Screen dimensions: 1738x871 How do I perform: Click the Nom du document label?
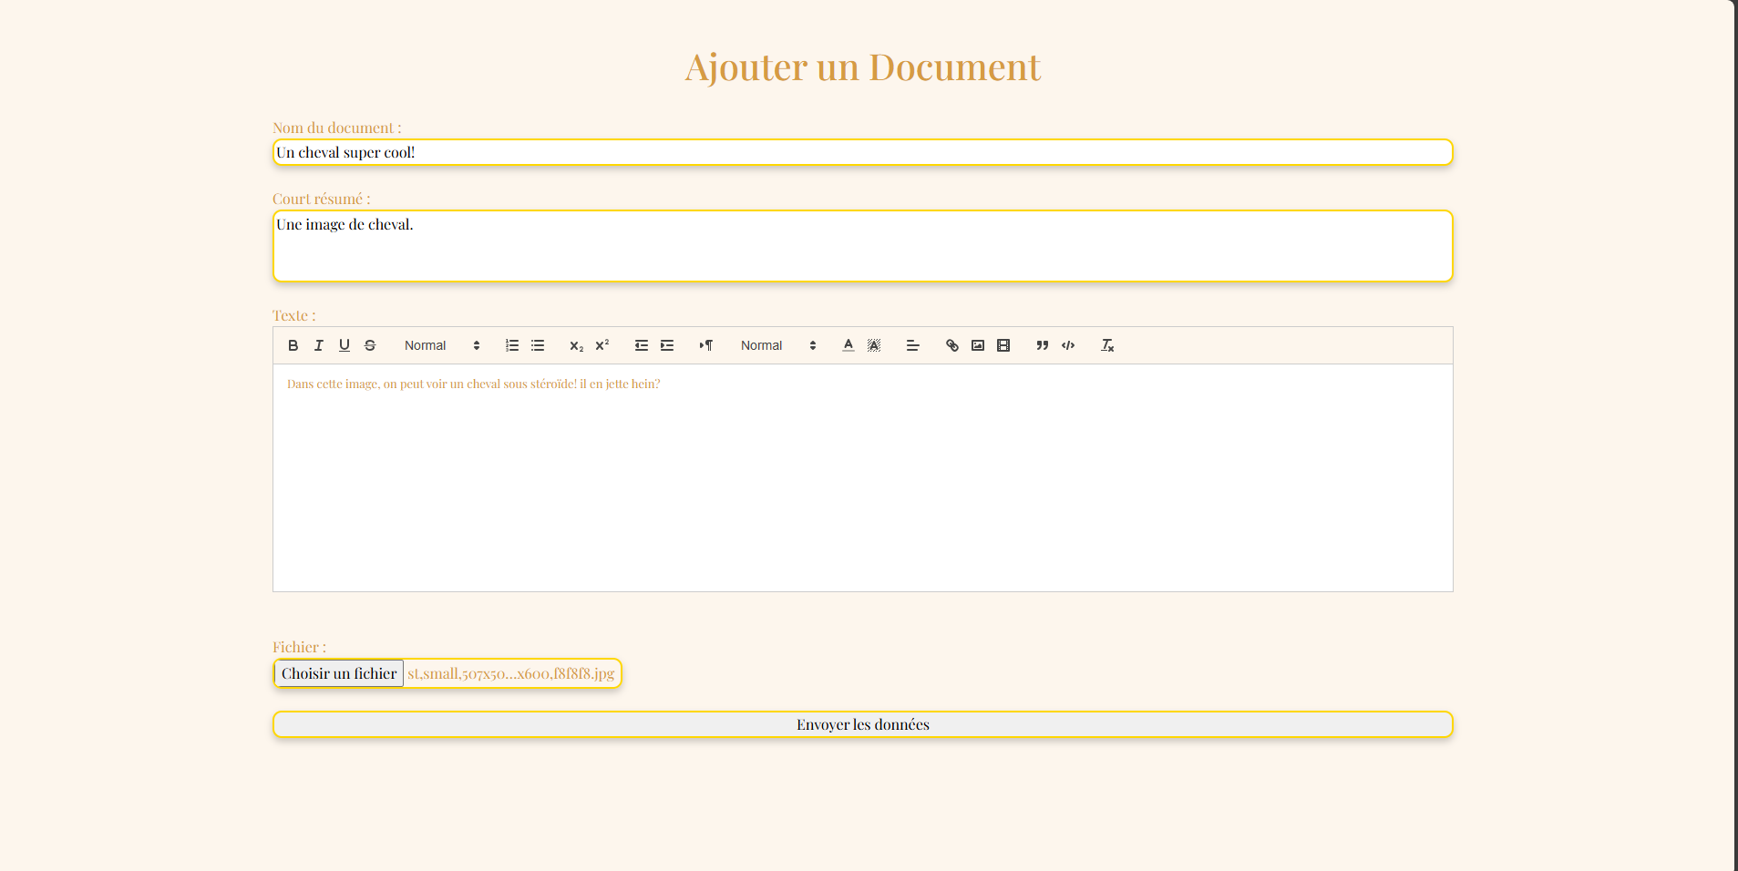tap(337, 128)
